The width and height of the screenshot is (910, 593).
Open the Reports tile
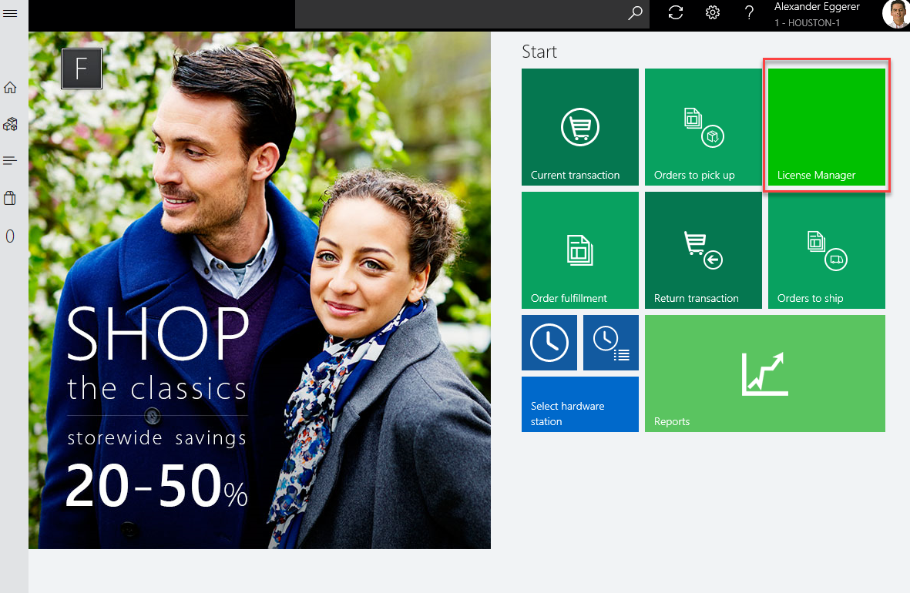tap(765, 374)
